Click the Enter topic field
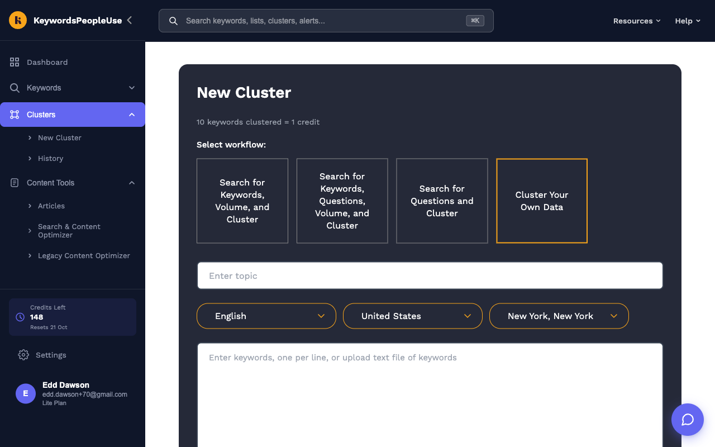Image resolution: width=715 pixels, height=447 pixels. [430, 275]
